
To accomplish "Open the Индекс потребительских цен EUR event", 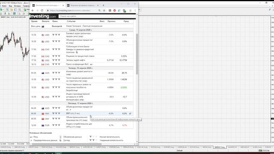I will click(79, 125).
